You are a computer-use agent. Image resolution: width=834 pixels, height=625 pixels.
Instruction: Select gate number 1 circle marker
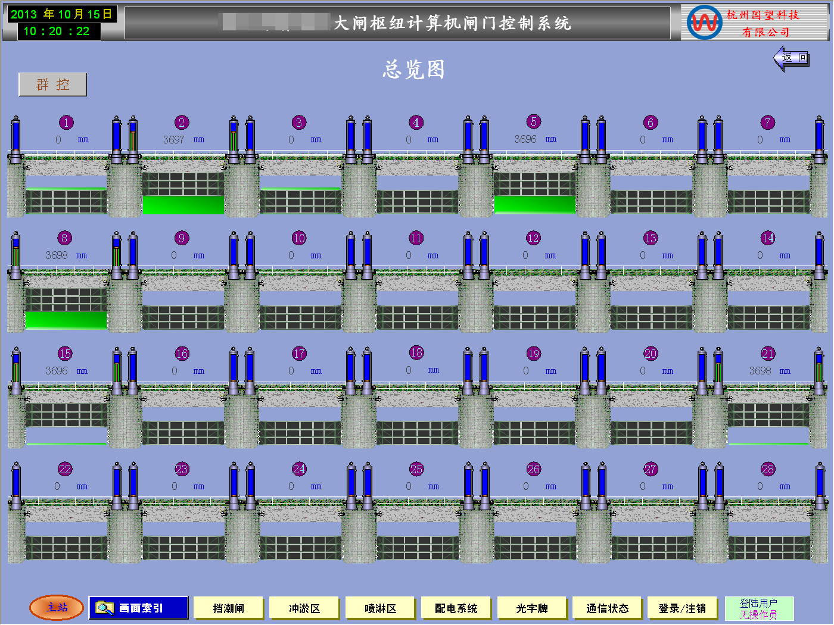pos(66,123)
